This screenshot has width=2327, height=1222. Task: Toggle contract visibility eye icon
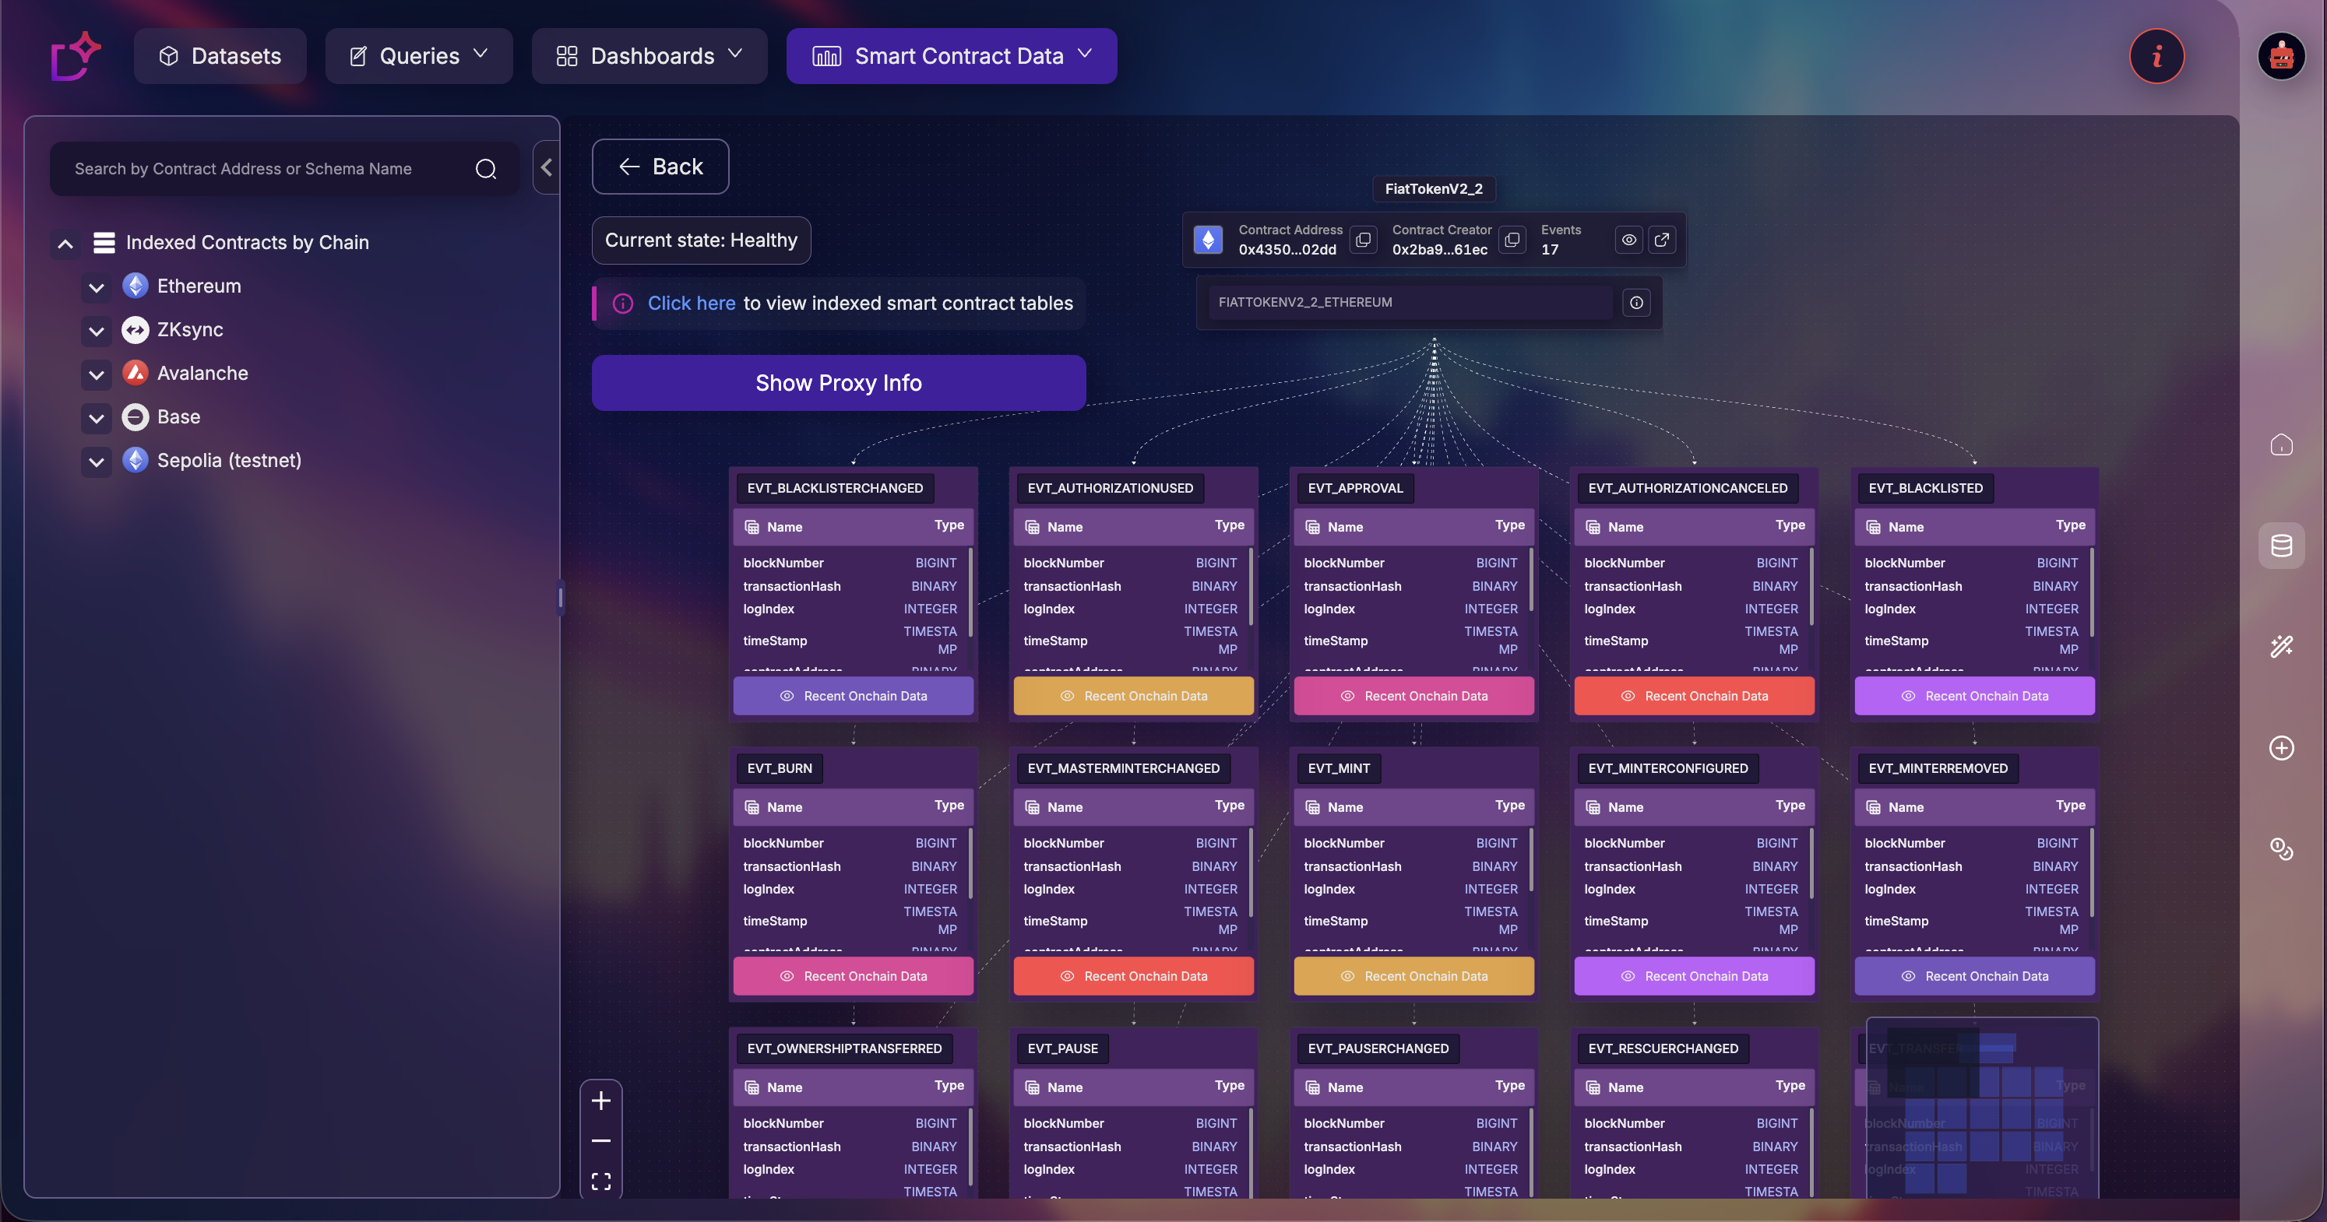coord(1628,240)
